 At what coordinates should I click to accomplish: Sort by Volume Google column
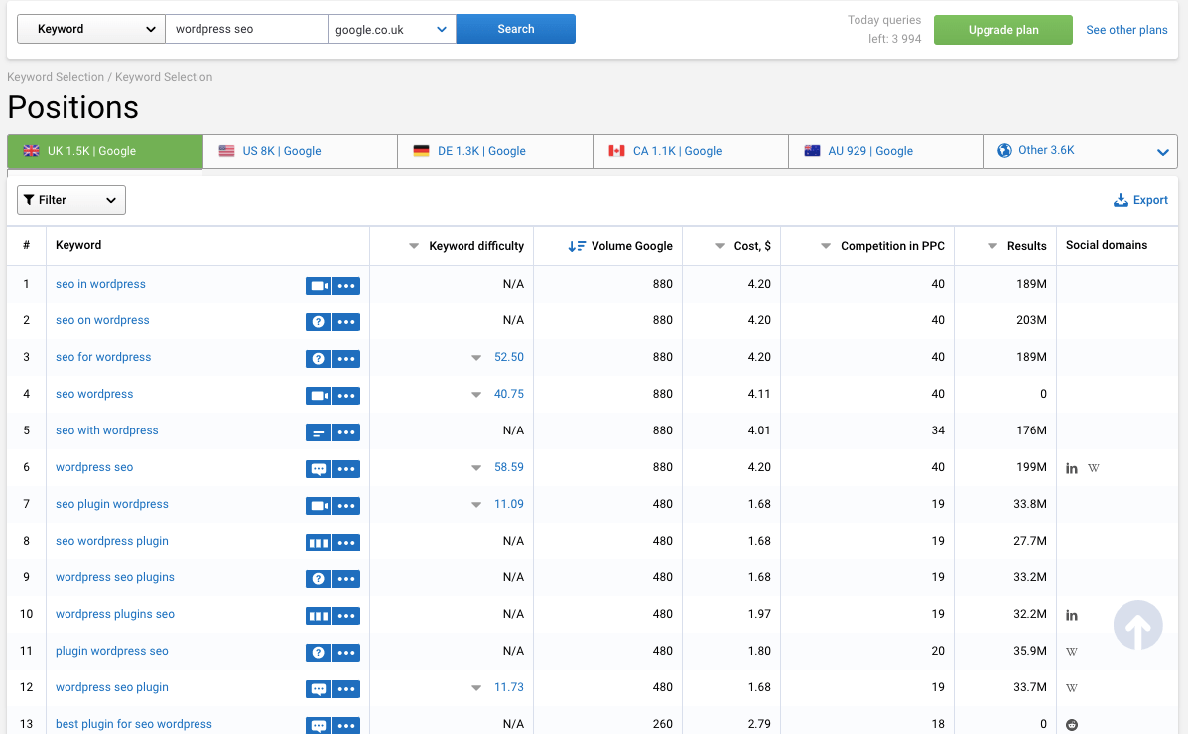click(x=620, y=245)
